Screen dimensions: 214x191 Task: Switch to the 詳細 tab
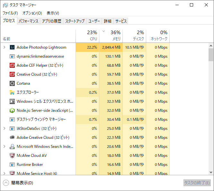108,21
